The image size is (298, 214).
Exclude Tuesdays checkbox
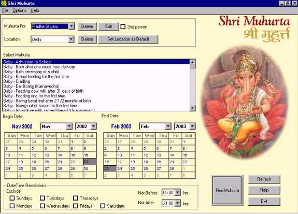42,198
